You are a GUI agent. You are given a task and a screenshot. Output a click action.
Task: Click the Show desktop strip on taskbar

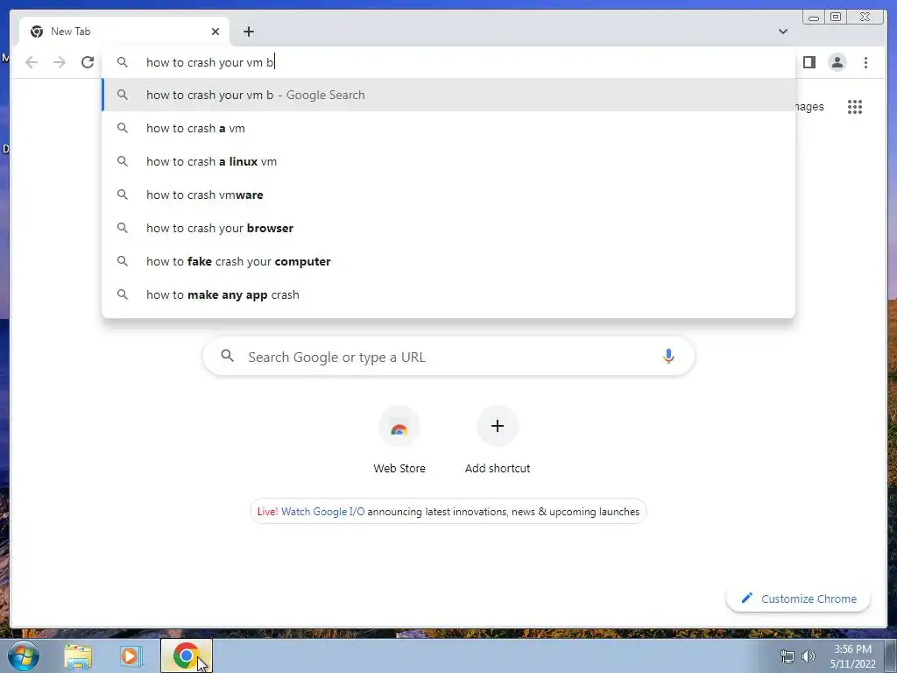pyautogui.click(x=891, y=655)
